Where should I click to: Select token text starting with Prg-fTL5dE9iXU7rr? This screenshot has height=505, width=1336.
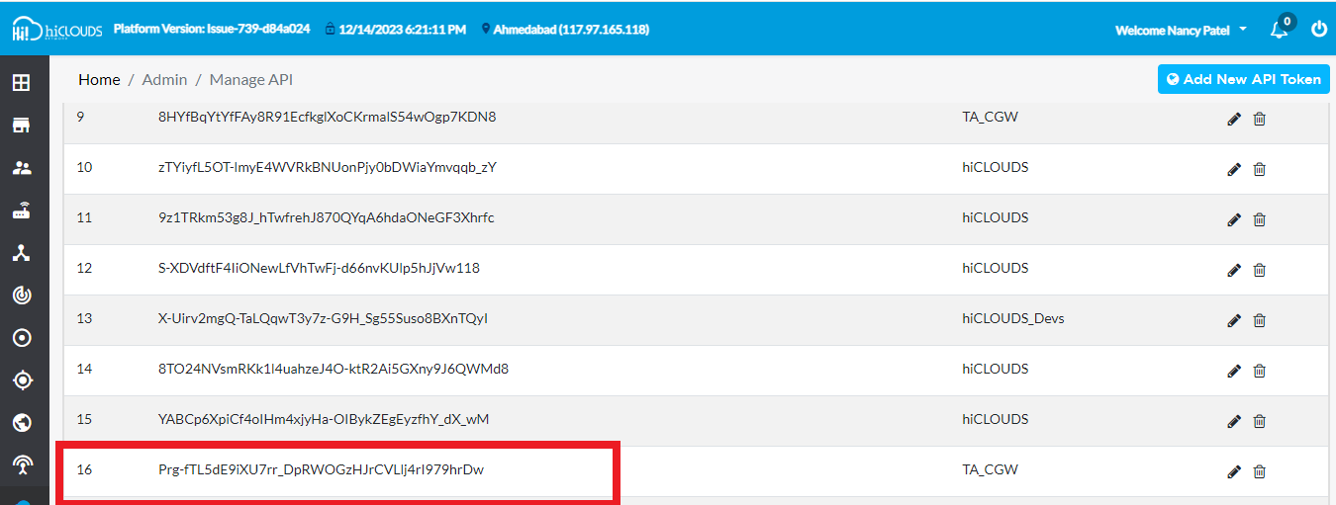[x=322, y=469]
